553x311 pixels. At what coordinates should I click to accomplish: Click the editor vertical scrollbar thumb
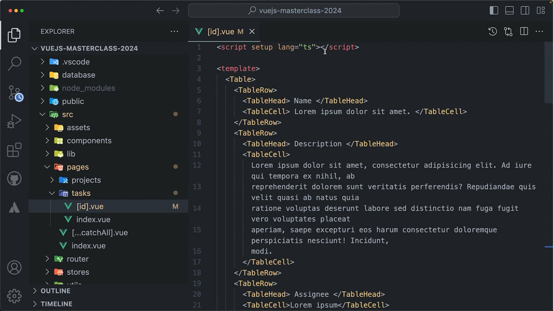coord(549,73)
